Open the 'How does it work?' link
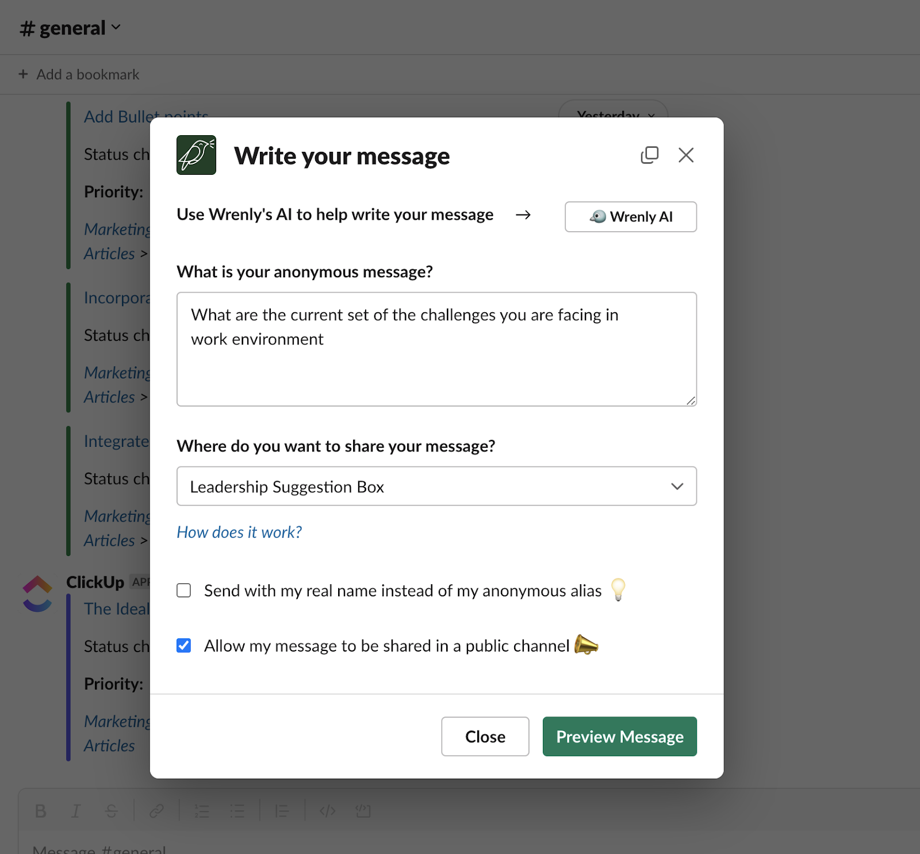The width and height of the screenshot is (920, 854). point(239,533)
